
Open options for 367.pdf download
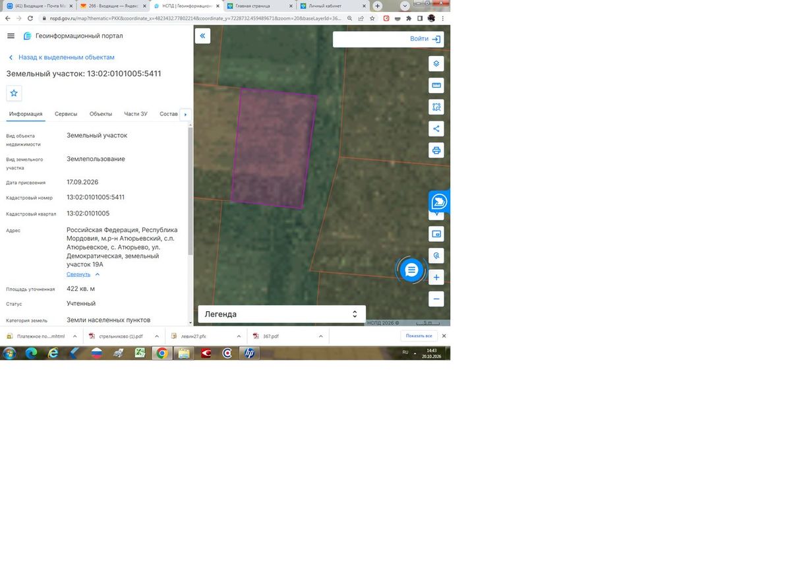click(320, 336)
